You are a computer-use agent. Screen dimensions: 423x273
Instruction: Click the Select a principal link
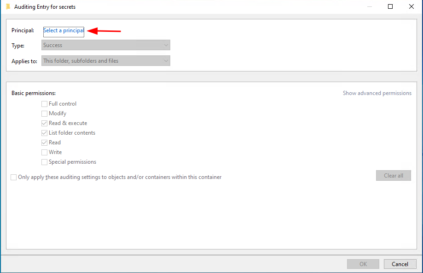pyautogui.click(x=64, y=30)
